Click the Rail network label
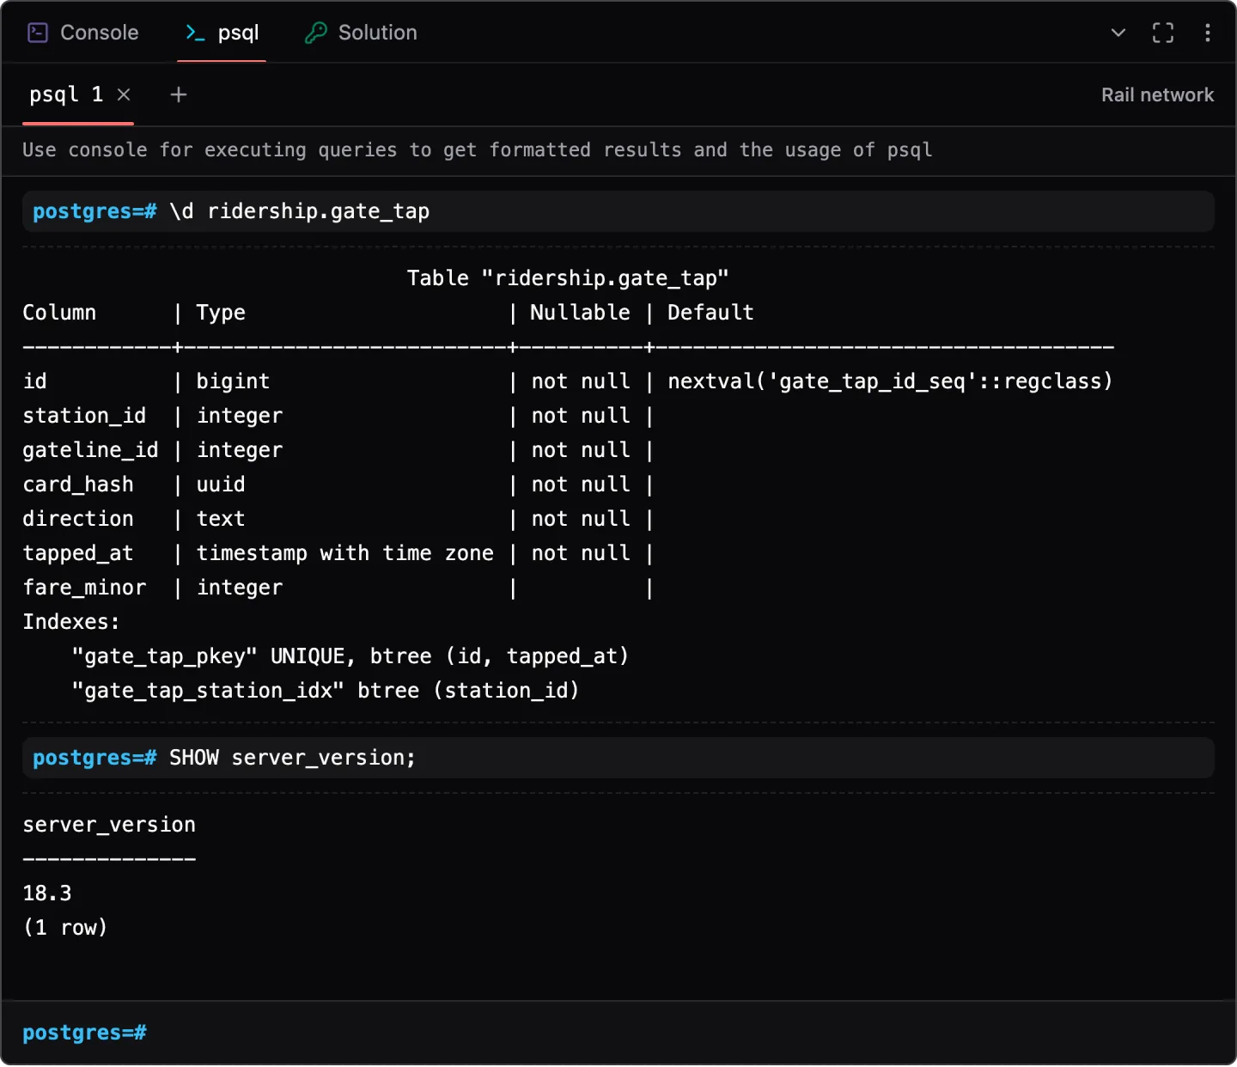Image resolution: width=1237 pixels, height=1067 pixels. 1157,95
